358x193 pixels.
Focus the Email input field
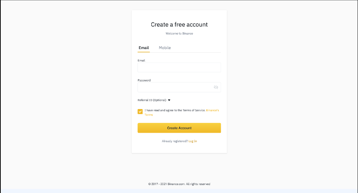pyautogui.click(x=179, y=68)
